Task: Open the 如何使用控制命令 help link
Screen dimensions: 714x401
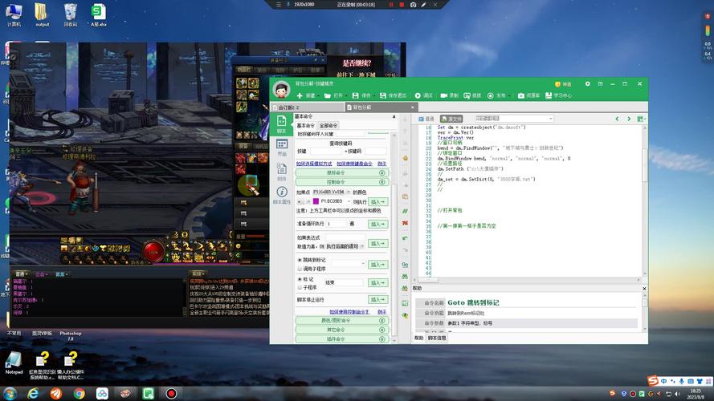Action: (349, 312)
